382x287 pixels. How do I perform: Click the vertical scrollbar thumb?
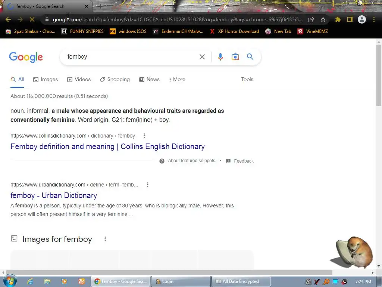pyautogui.click(x=379, y=75)
